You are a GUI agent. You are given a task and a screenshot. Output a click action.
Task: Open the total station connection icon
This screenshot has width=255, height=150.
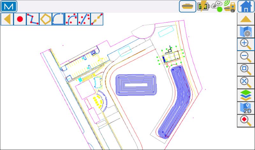point(229,6)
